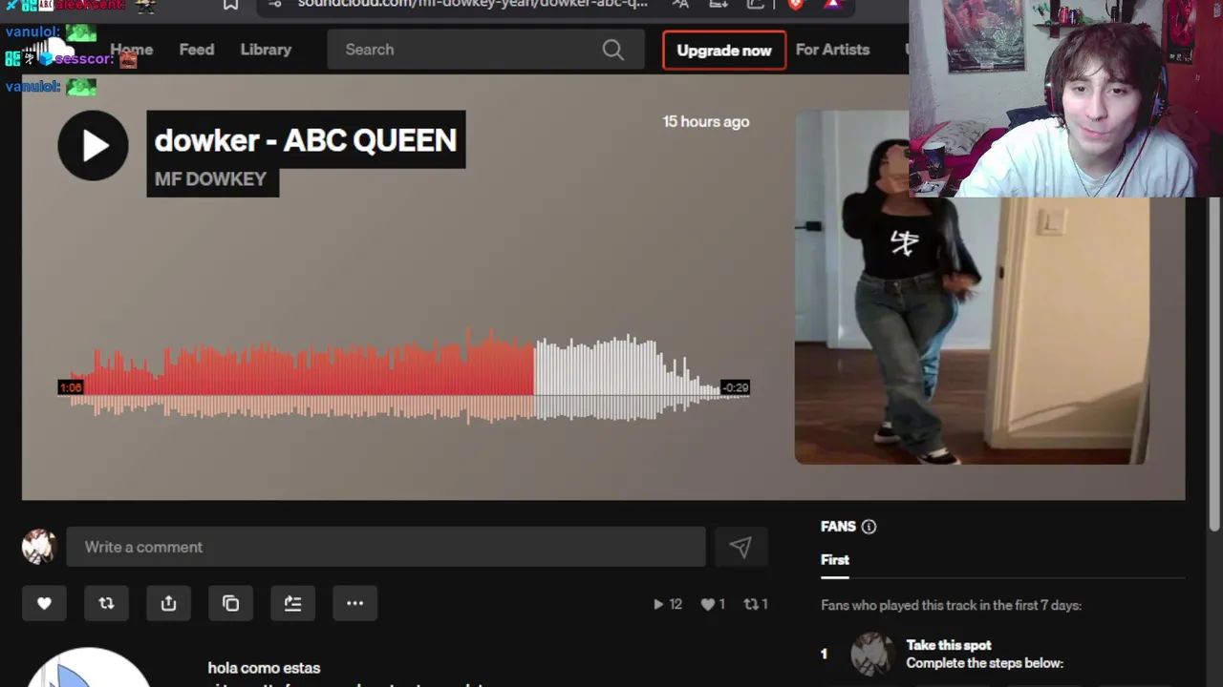Open the MF DOWKEY artist profile link
1223x687 pixels.
coord(210,179)
